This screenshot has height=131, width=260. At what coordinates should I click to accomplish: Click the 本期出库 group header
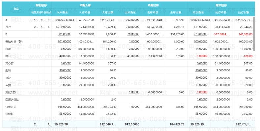point(153,5)
